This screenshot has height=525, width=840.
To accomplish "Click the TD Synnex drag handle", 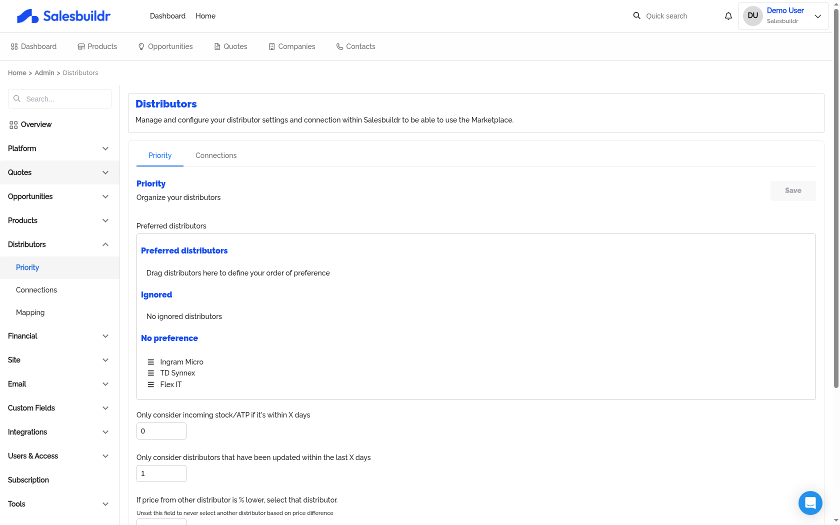I will pos(151,373).
